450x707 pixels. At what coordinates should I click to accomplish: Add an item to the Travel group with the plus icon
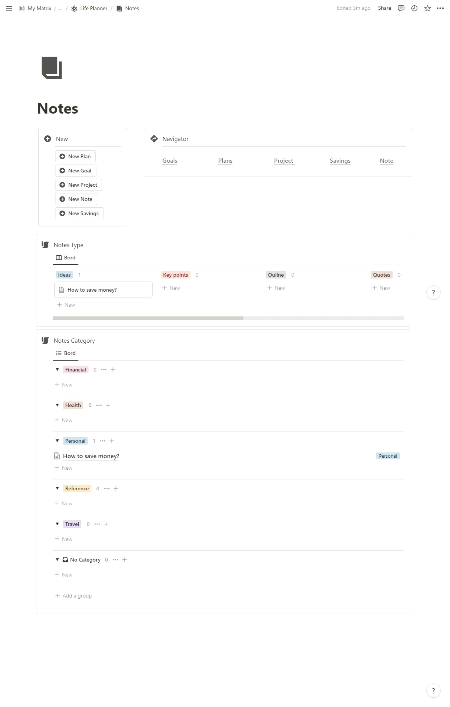coord(106,524)
